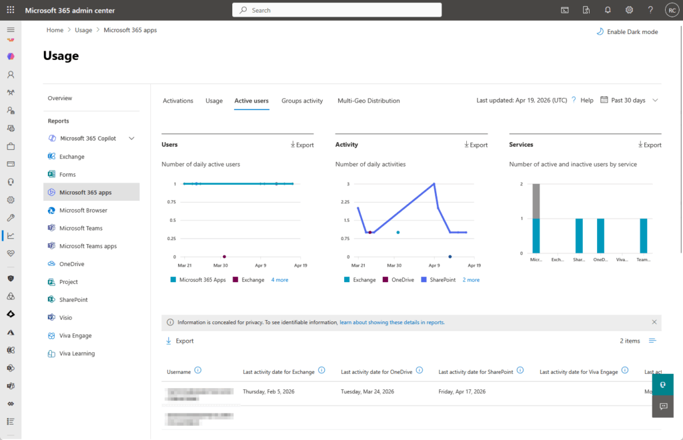
Task: Click info icon beside Last activity date for Viva Engage
Action: pyautogui.click(x=625, y=371)
